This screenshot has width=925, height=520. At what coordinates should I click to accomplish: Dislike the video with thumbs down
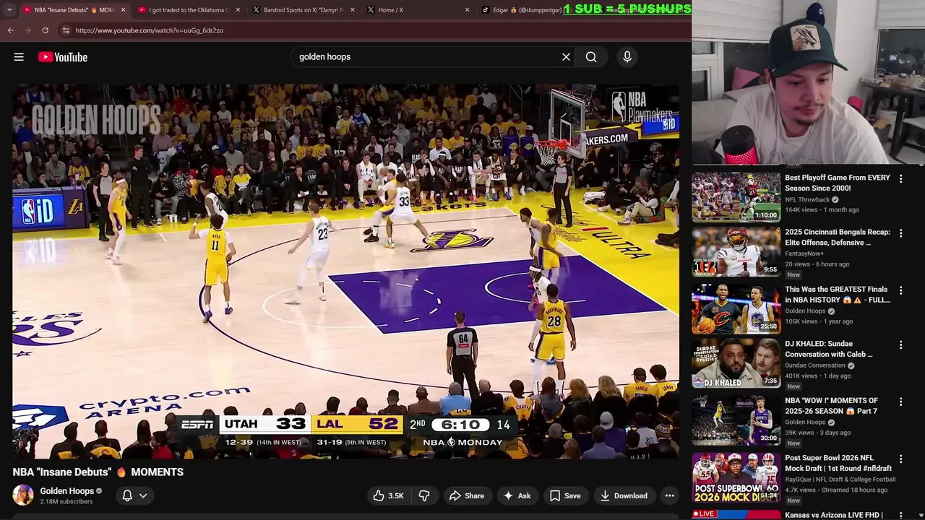coord(424,495)
